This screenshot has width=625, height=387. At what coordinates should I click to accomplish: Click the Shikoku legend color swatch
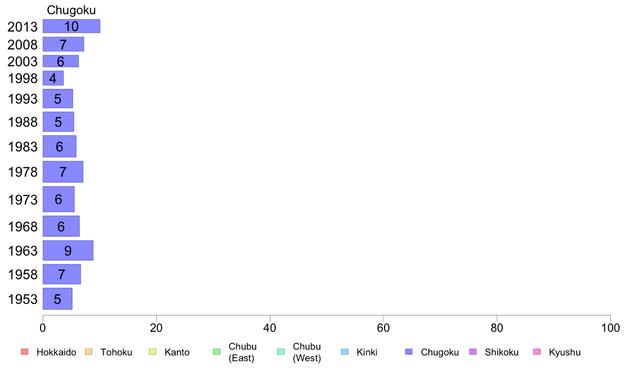pos(473,352)
